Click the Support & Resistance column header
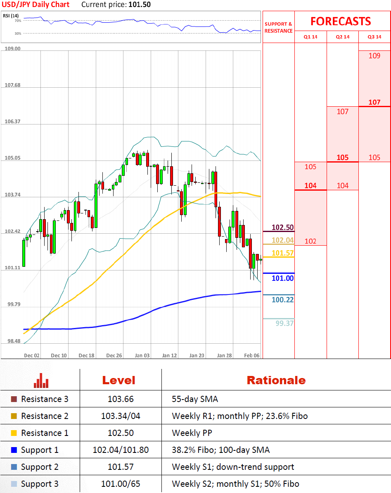This screenshot has height=493, width=391. tap(278, 27)
